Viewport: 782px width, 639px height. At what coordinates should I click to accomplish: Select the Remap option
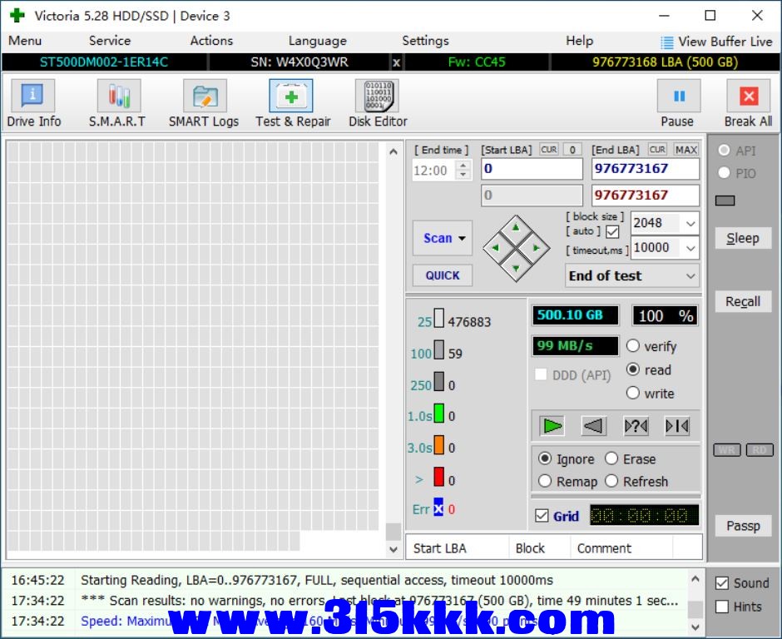[x=545, y=482]
